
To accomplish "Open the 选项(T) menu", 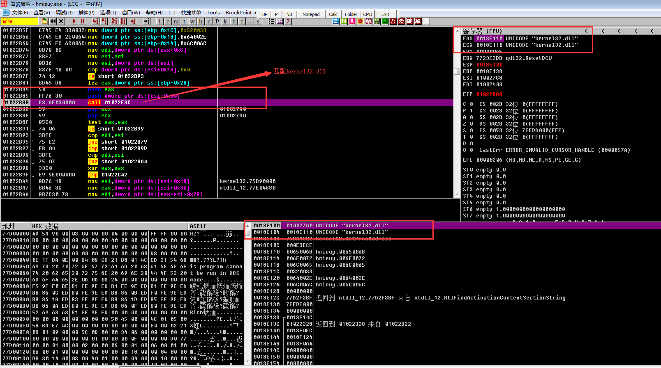I will coord(108,13).
